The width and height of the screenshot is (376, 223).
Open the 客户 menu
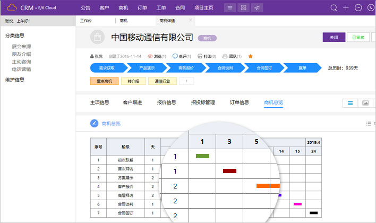tap(105, 8)
